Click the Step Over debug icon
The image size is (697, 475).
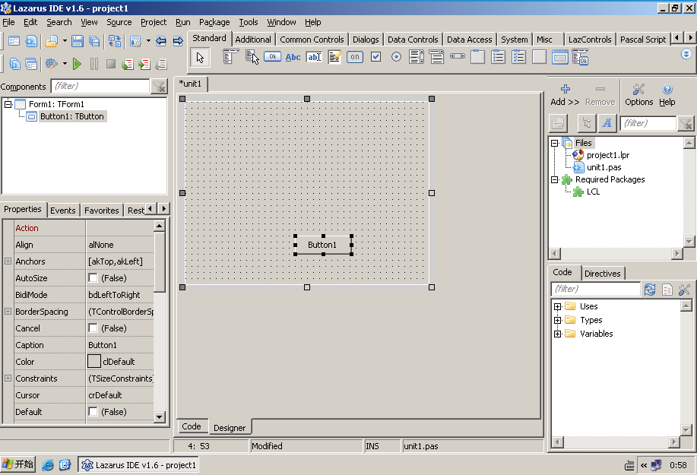[144, 64]
